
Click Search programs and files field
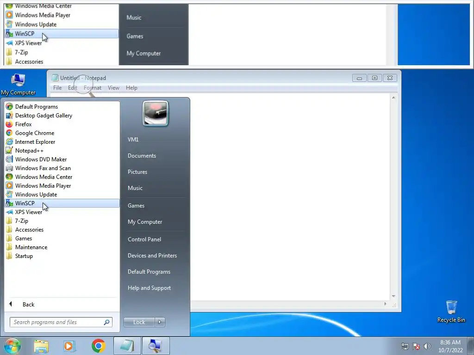(x=61, y=322)
